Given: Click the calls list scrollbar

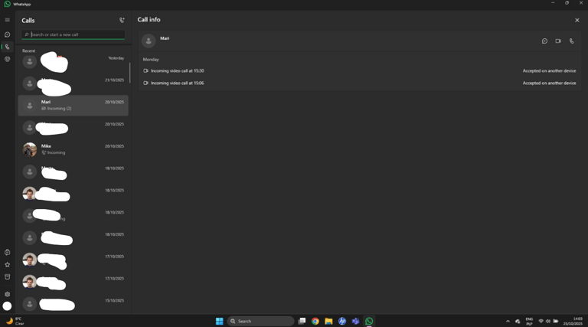Looking at the screenshot, I should [x=130, y=73].
